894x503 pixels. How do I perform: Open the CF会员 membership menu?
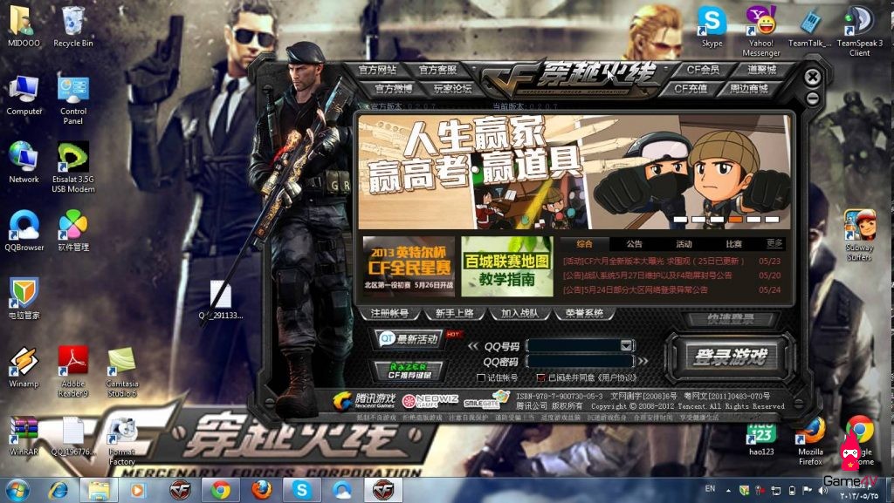[x=703, y=70]
